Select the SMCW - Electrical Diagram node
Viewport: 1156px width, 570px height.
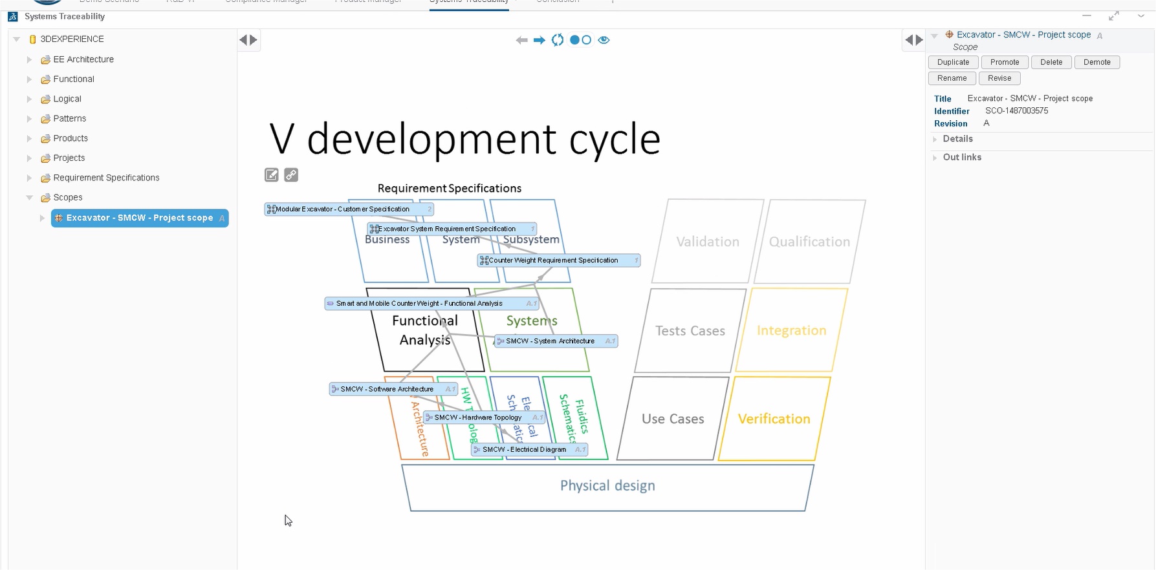[529, 449]
